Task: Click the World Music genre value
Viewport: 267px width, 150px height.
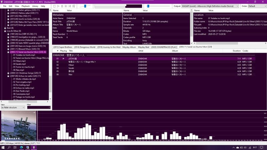Action: (x=72, y=31)
